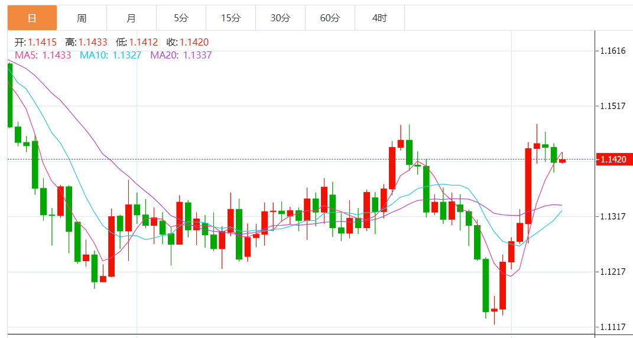Open the 15分 timeframe tab
Viewport: 633px width, 338px height.
(x=231, y=18)
